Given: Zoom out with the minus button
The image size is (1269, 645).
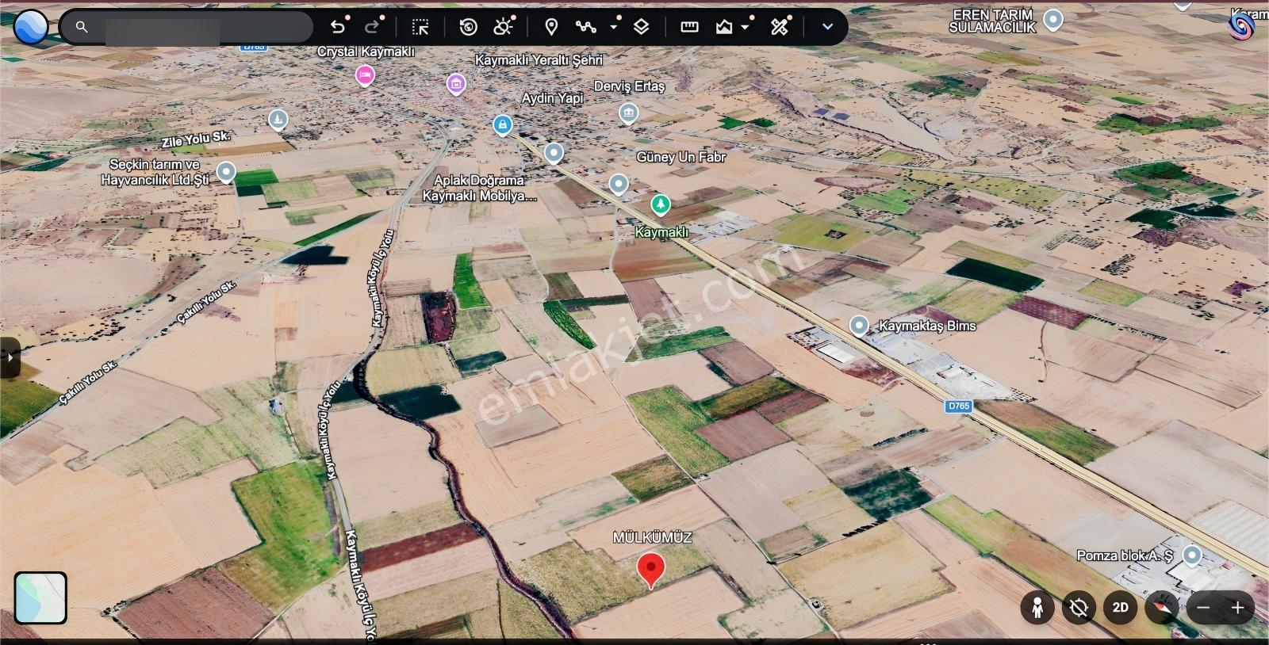Looking at the screenshot, I should (1203, 608).
